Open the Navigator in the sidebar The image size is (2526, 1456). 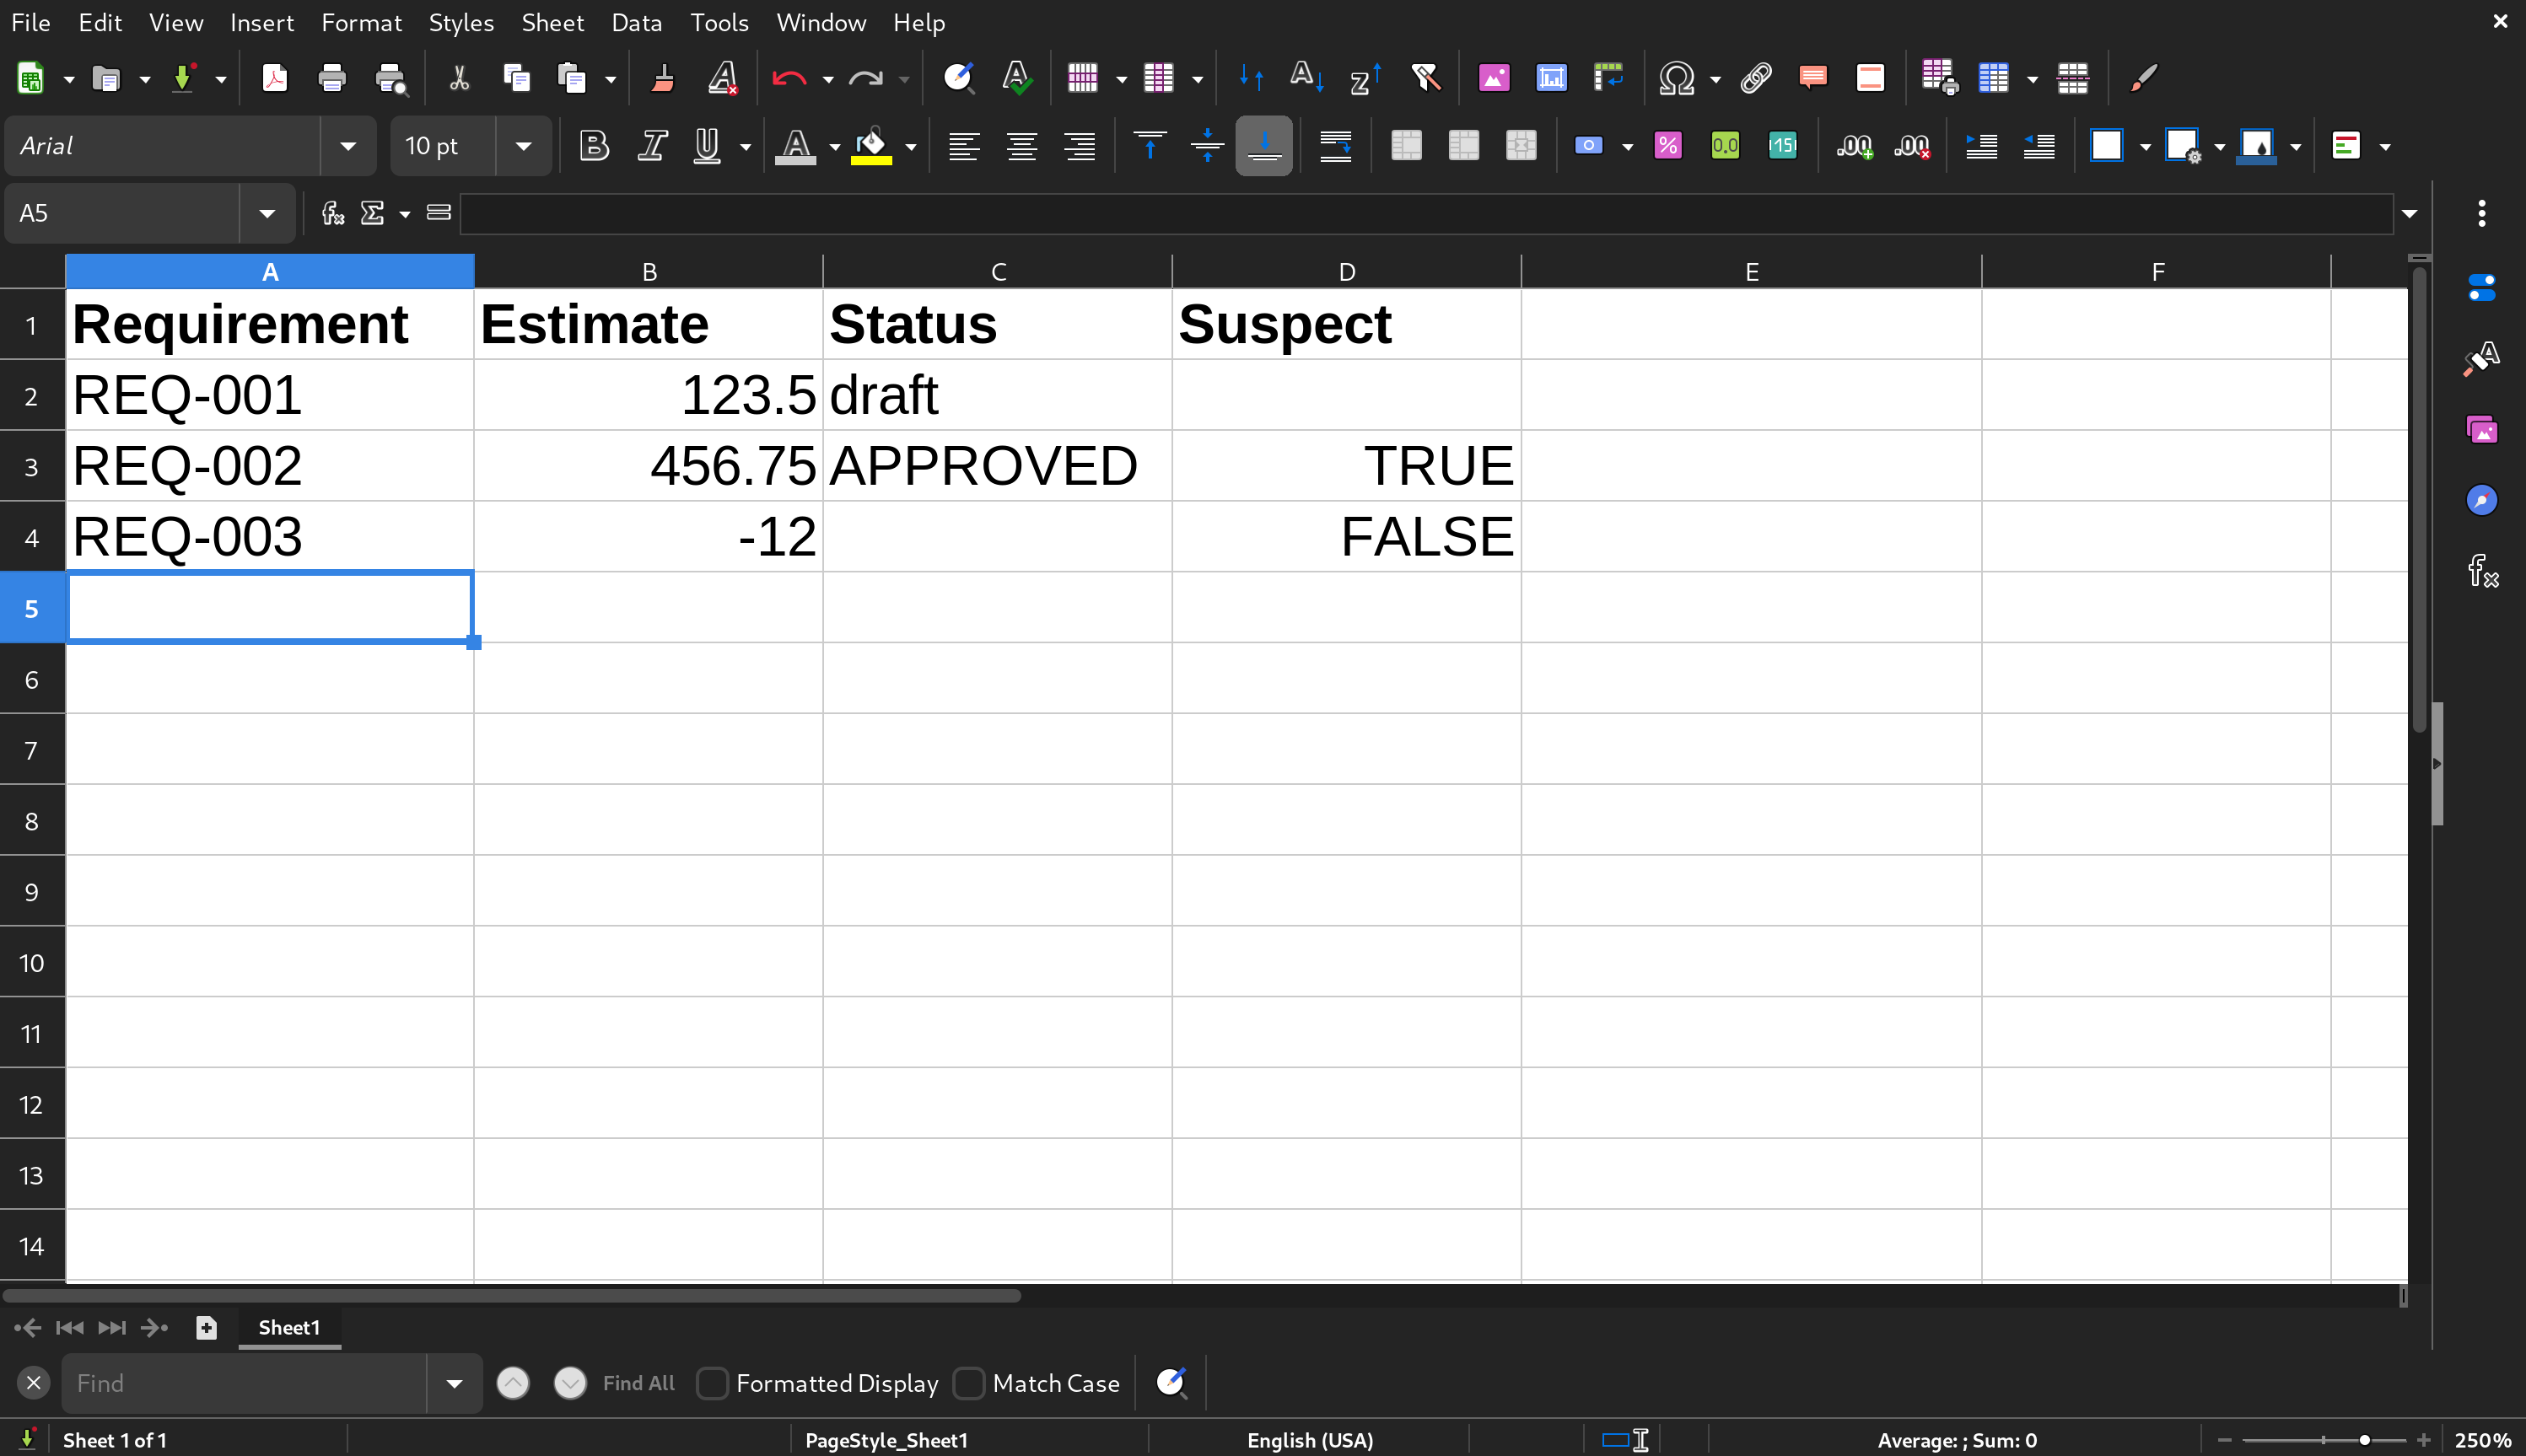(2481, 500)
